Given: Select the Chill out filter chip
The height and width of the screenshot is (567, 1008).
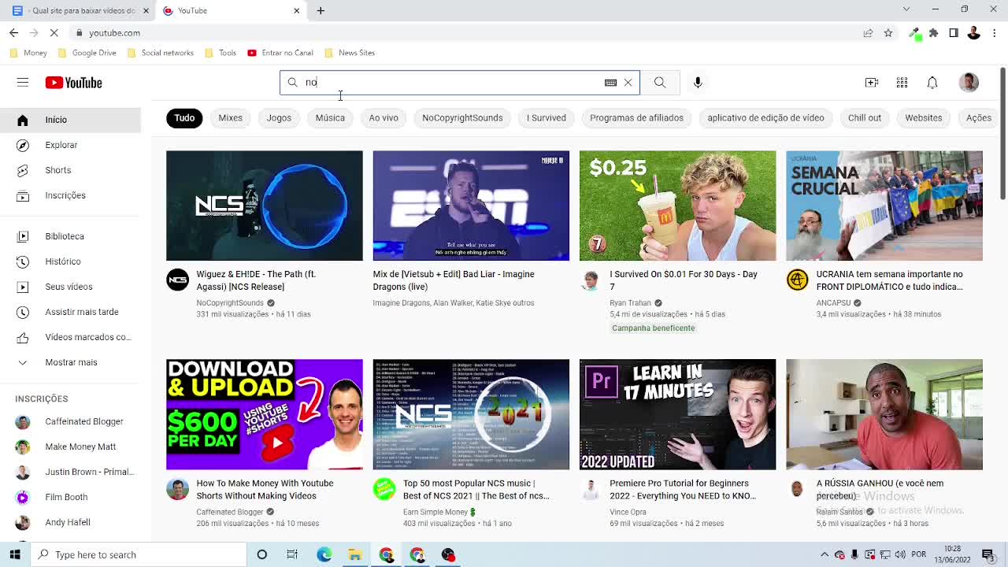Looking at the screenshot, I should tap(865, 118).
